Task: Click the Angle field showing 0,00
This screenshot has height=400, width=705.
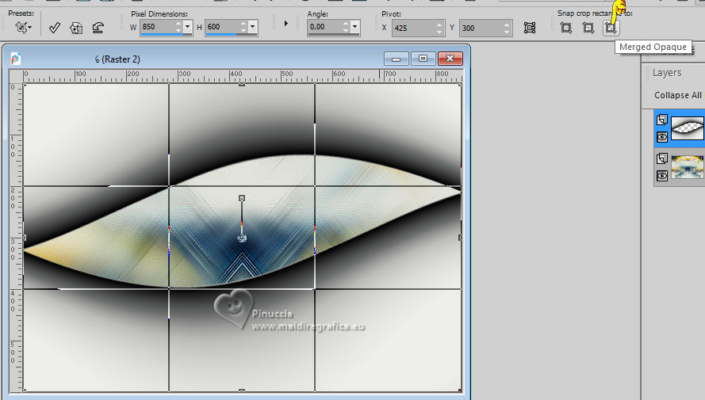Action: pos(324,27)
